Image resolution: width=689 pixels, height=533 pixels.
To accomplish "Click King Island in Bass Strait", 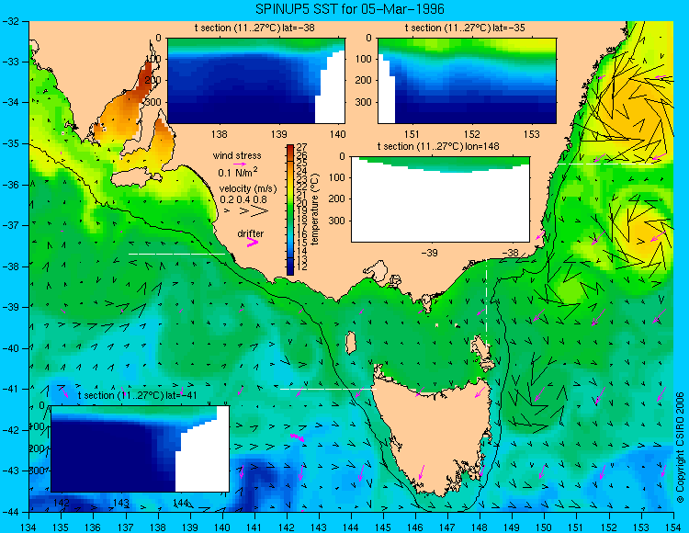I will tap(351, 343).
